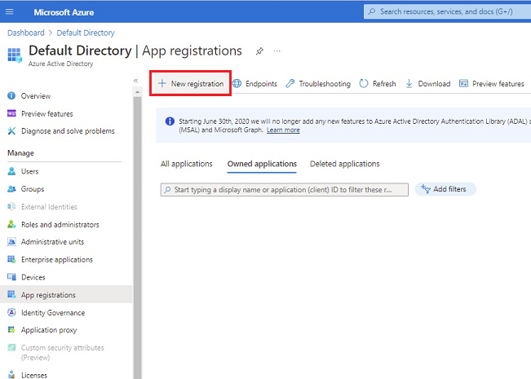
Task: Click the magnifier icon in the filter box
Action: point(167,190)
